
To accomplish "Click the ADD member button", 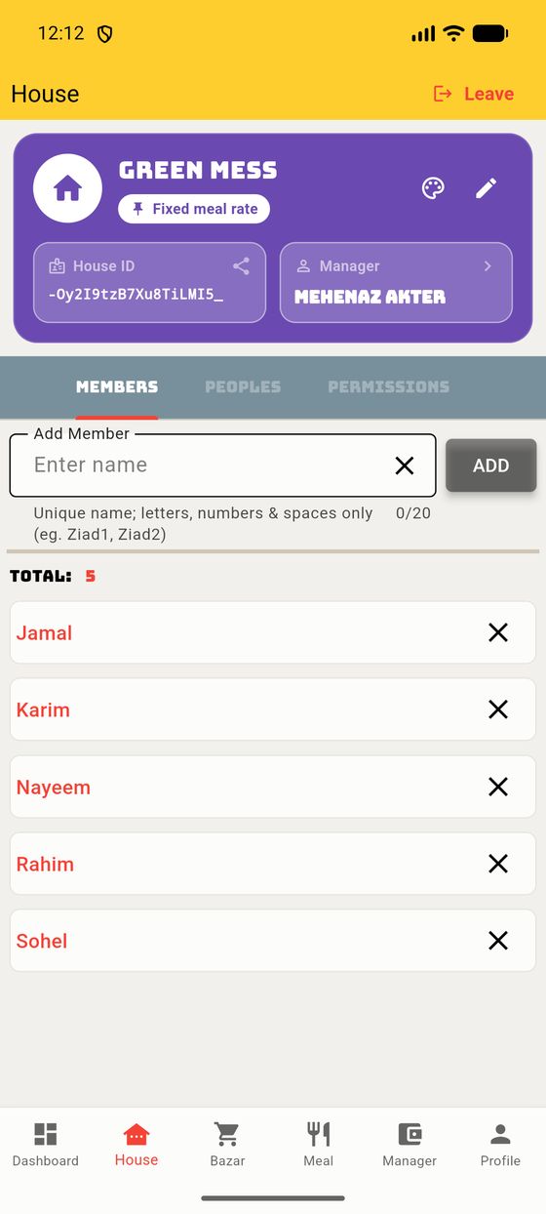I will (x=491, y=465).
